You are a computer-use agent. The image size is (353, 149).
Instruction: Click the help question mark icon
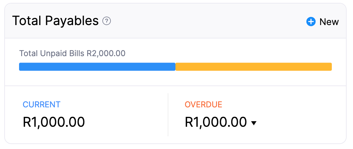click(x=107, y=21)
